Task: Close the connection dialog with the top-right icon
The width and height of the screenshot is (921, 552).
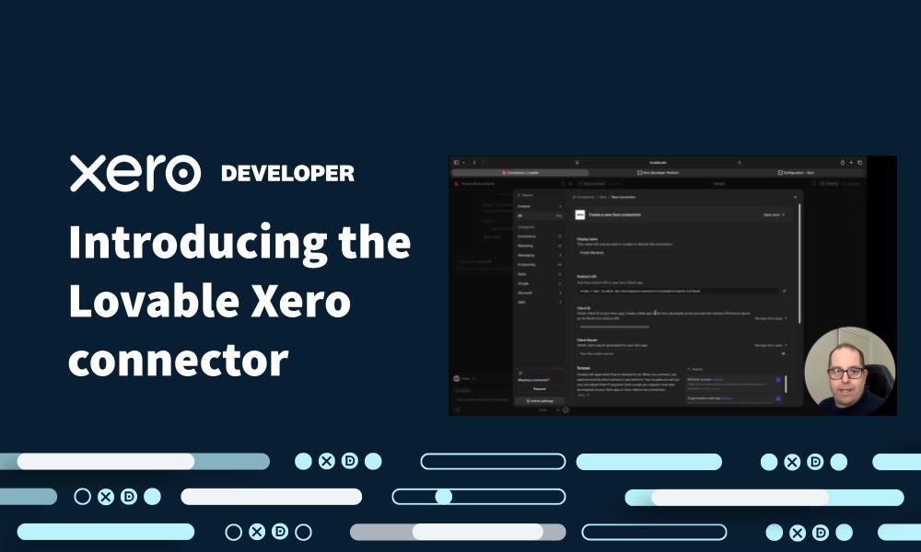Action: pyautogui.click(x=796, y=197)
